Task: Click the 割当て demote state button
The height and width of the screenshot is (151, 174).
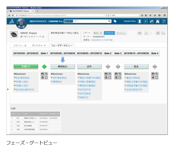Action: coord(98,33)
